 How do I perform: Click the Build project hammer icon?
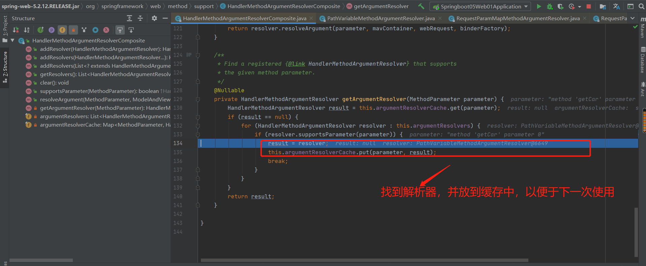click(x=421, y=6)
